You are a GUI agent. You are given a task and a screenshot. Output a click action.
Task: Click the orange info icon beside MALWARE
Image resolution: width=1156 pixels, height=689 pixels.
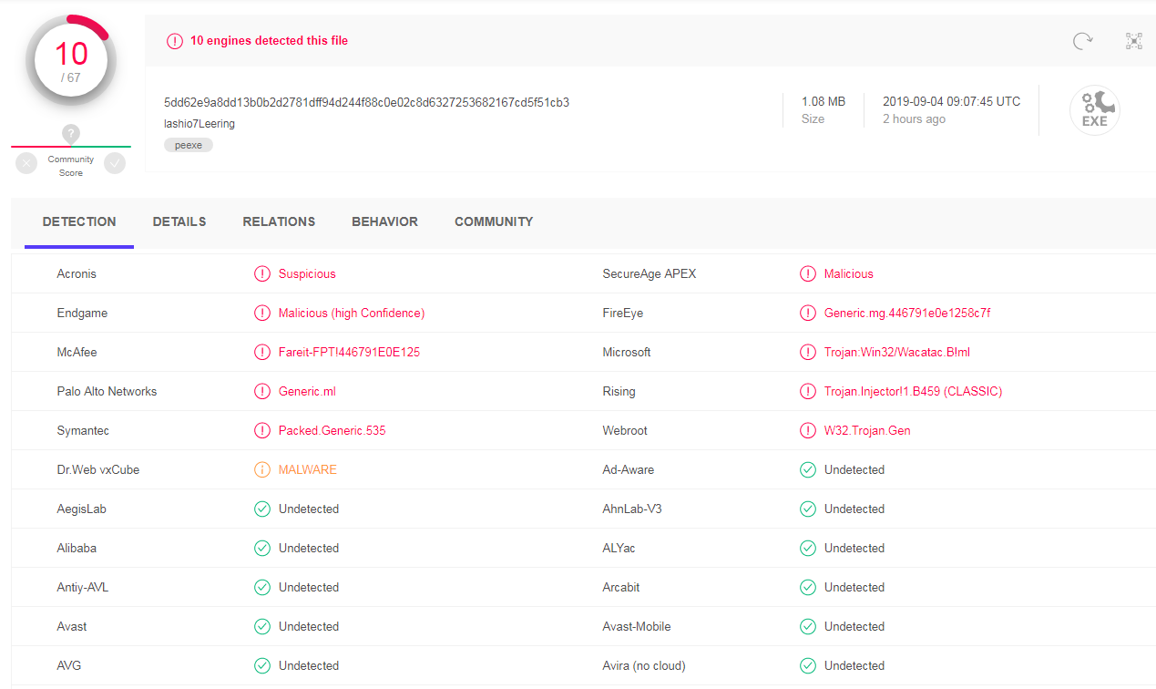262,469
